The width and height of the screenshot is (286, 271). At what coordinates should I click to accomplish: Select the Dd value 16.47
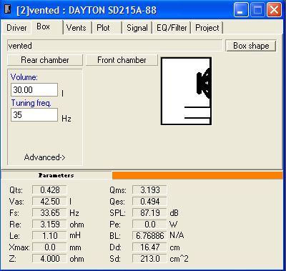coord(149,247)
